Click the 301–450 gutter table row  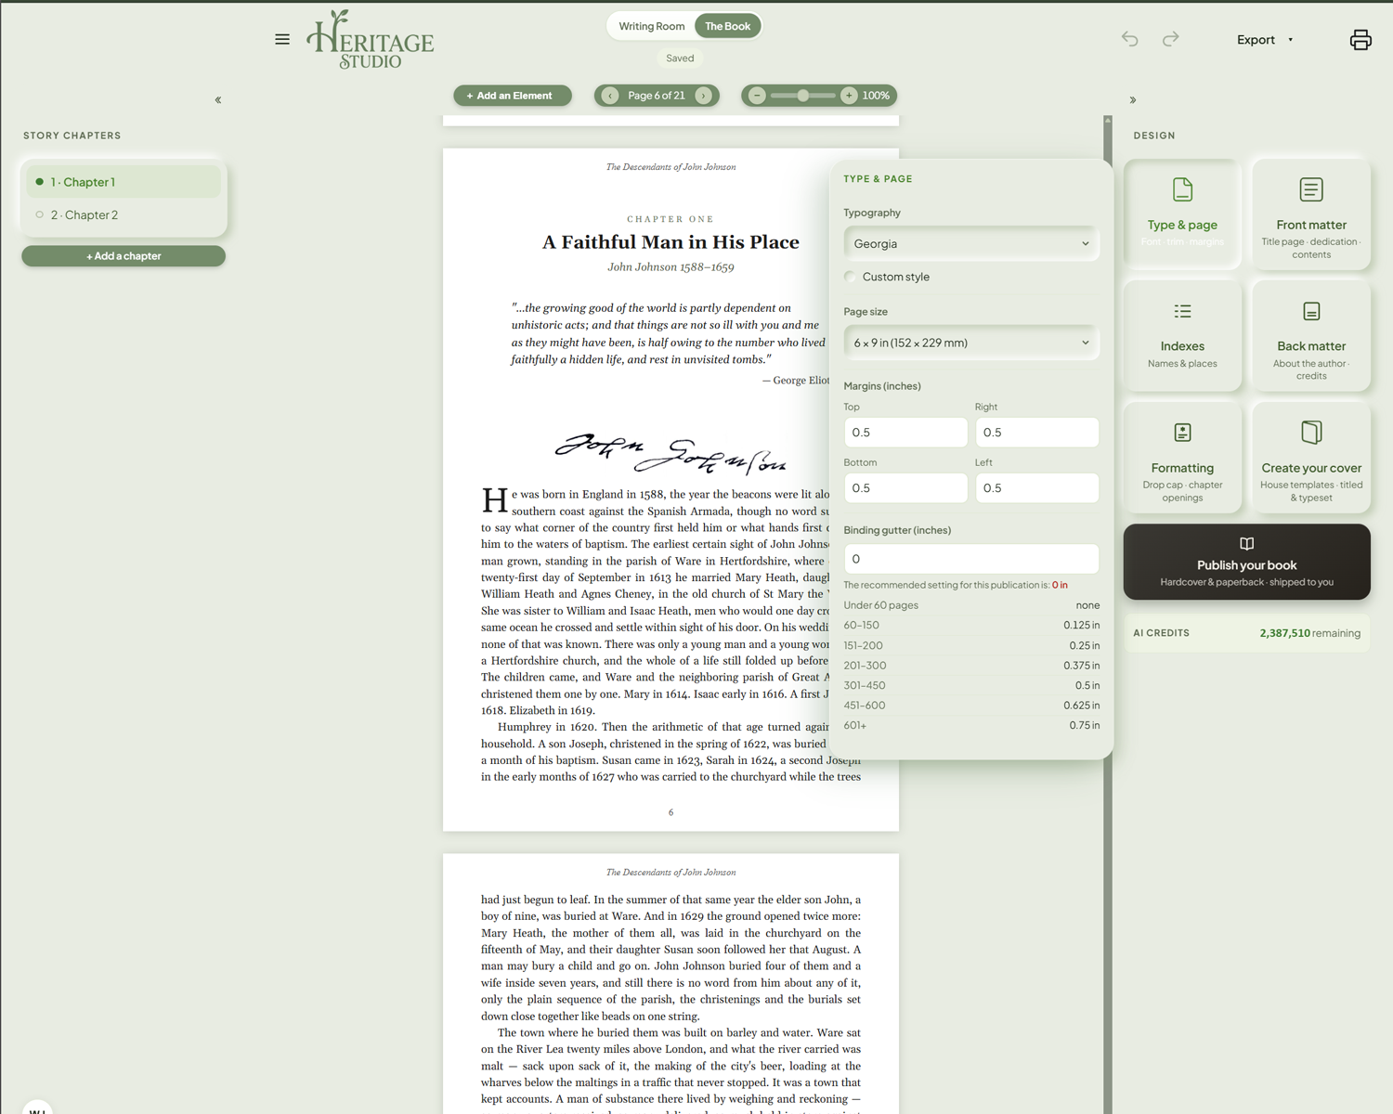pos(971,685)
